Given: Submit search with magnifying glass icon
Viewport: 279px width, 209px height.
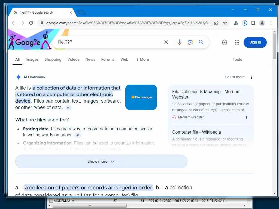Looking at the screenshot, I should click(201, 42).
